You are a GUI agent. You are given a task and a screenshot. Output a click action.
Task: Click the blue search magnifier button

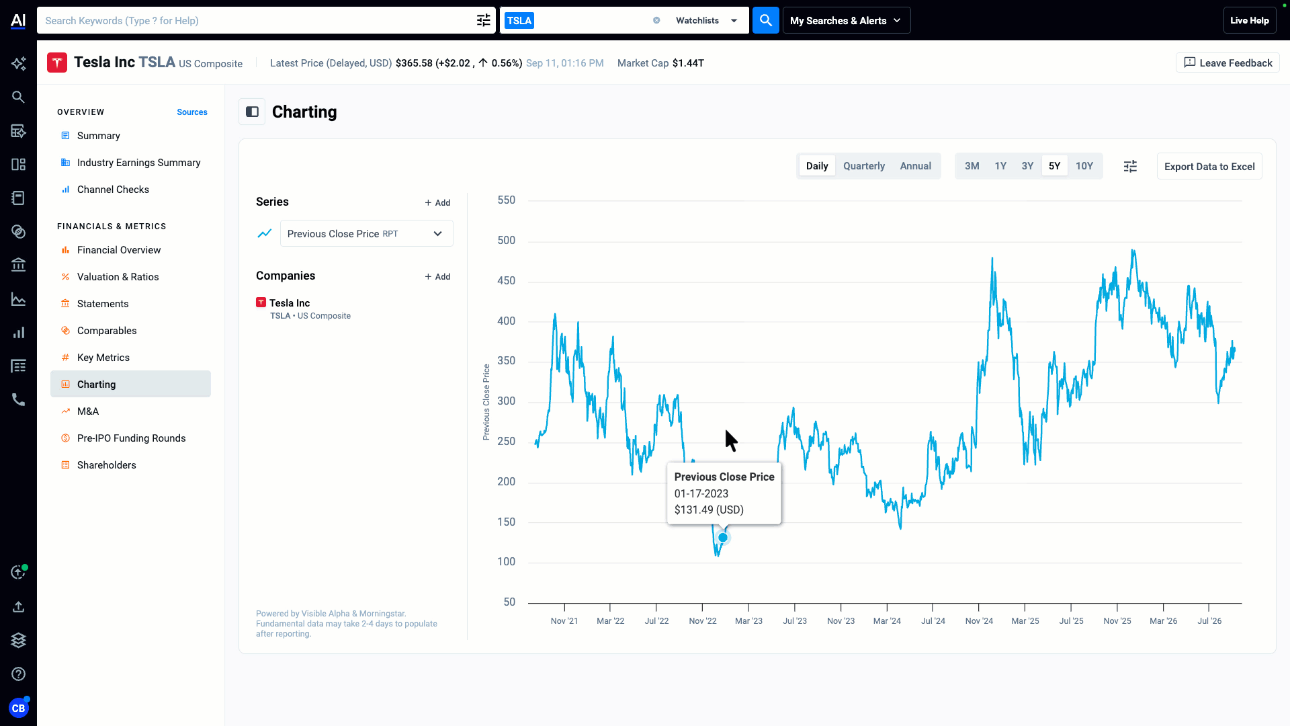(x=765, y=20)
